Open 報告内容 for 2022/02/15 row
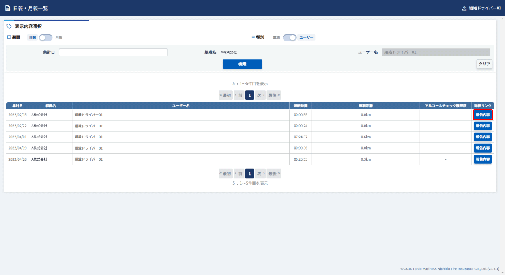The image size is (505, 275). (x=483, y=115)
